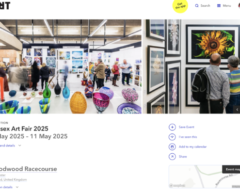
Task: Click the Search label in the header
Action: tap(205, 6)
